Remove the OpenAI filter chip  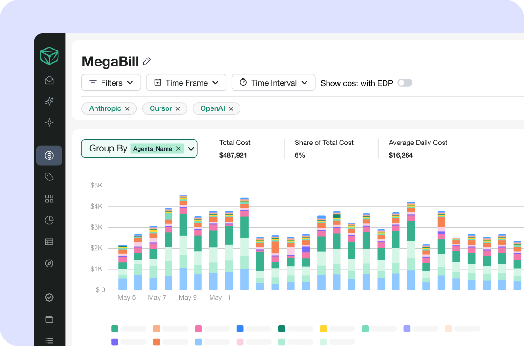(x=231, y=109)
